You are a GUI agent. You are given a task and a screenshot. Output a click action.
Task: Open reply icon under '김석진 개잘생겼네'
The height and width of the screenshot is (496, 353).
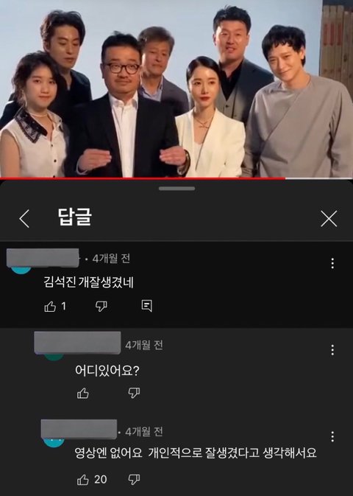click(147, 306)
